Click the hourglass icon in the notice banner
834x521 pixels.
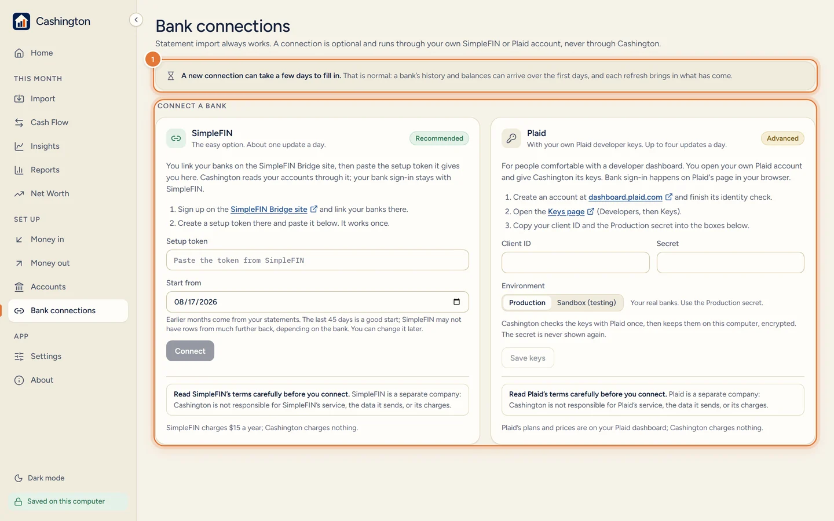pos(171,76)
